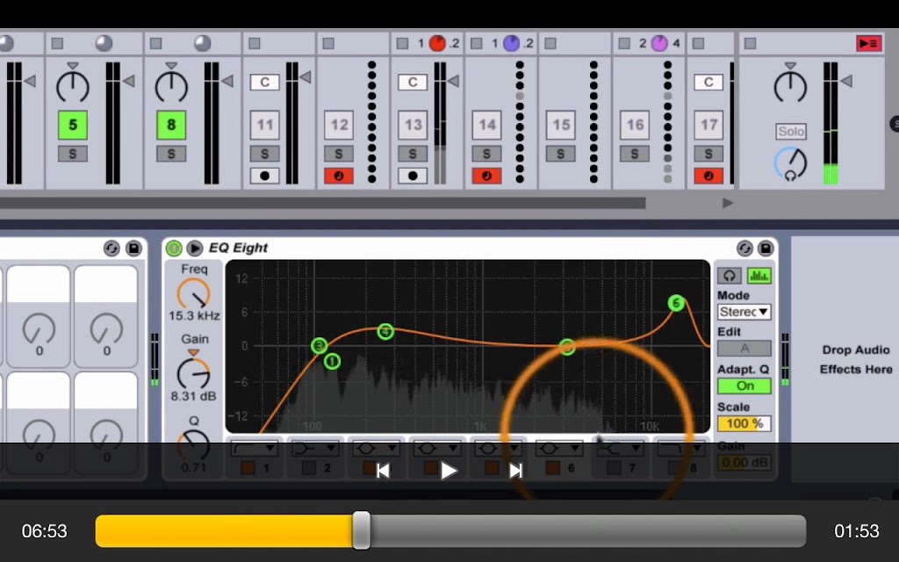The height and width of the screenshot is (562, 899).
Task: Click the C pan box on track 17
Action: (708, 82)
